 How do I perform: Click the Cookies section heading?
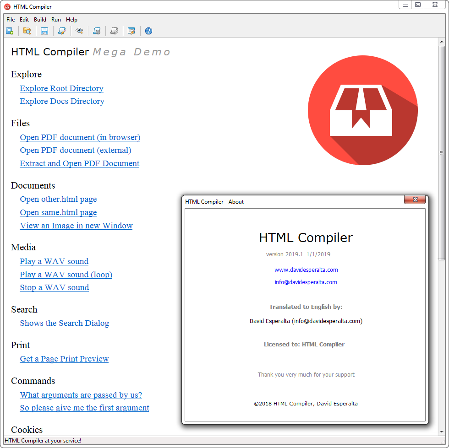(x=27, y=430)
